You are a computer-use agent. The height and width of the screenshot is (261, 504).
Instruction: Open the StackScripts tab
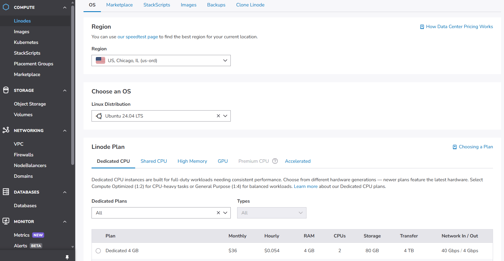tap(157, 5)
